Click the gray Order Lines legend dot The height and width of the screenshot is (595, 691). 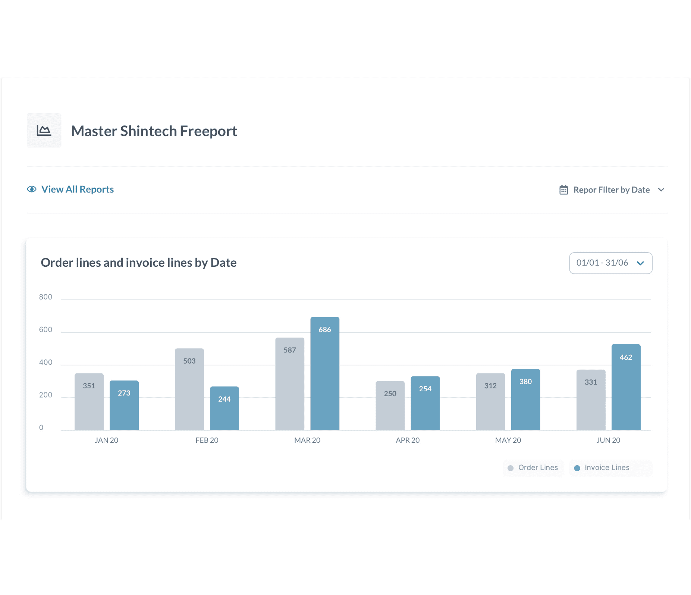click(511, 468)
